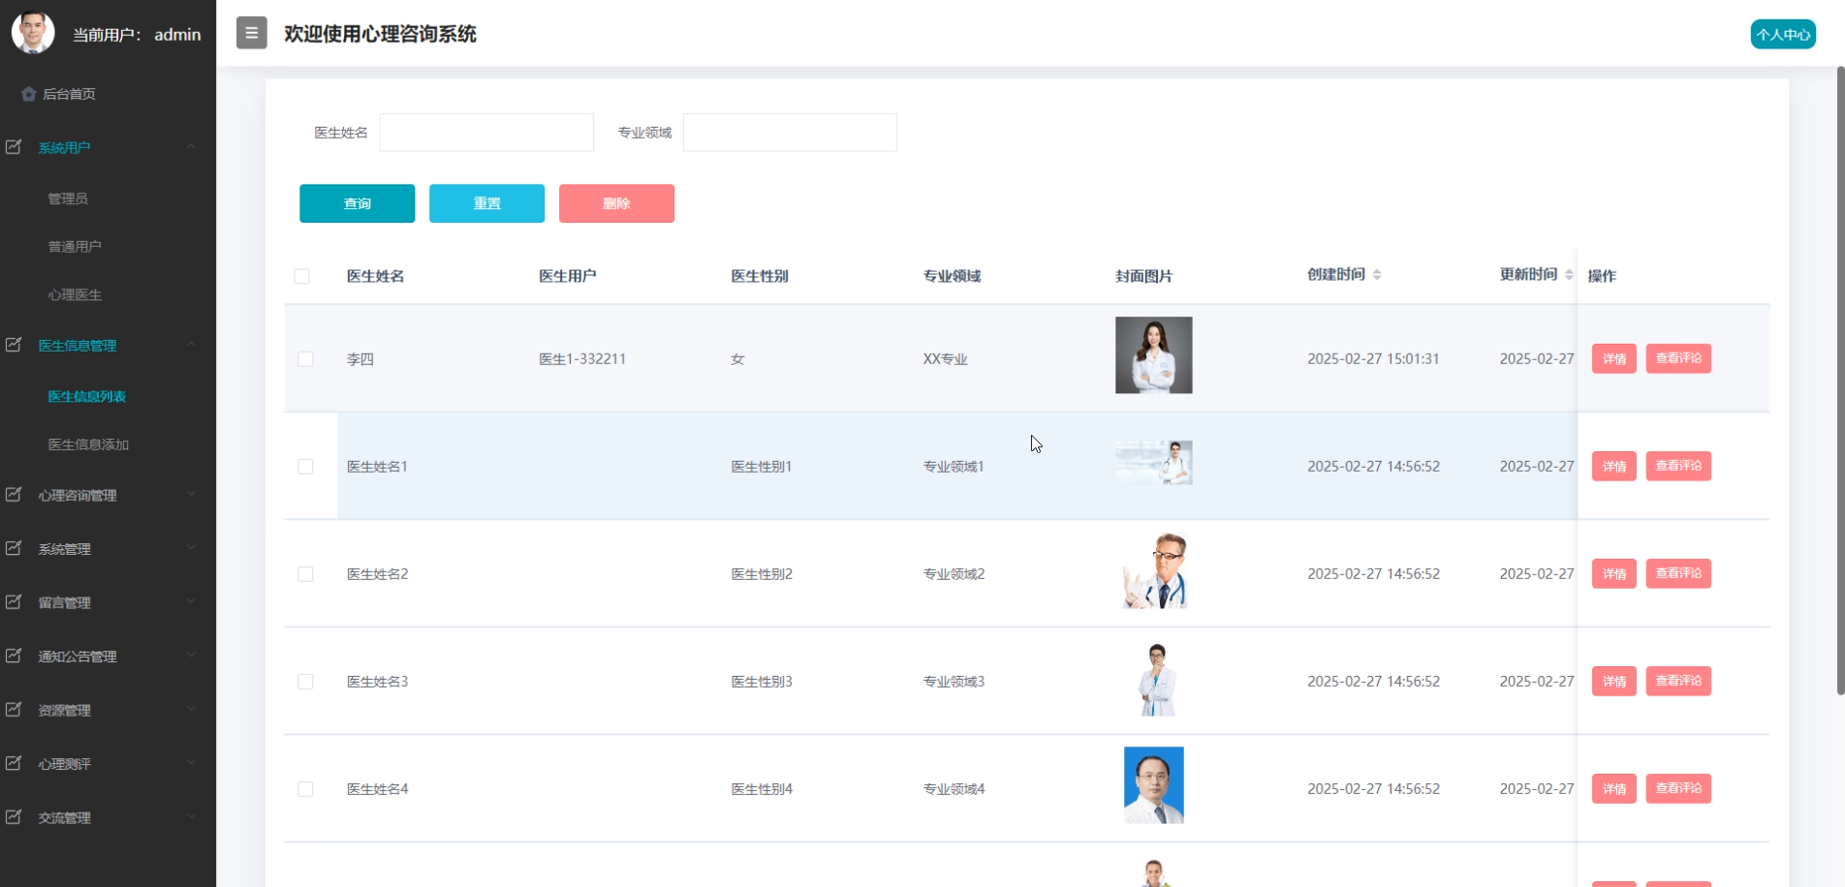
Task: Tick the checkbox for row 医生姓名4
Action: click(x=305, y=789)
